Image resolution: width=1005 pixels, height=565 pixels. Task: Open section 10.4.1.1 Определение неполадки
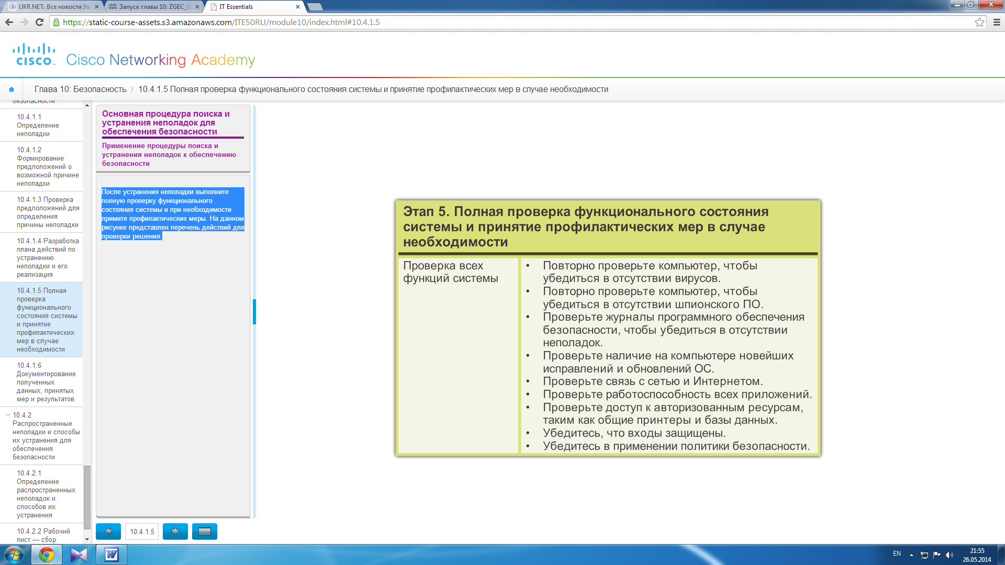coord(41,125)
